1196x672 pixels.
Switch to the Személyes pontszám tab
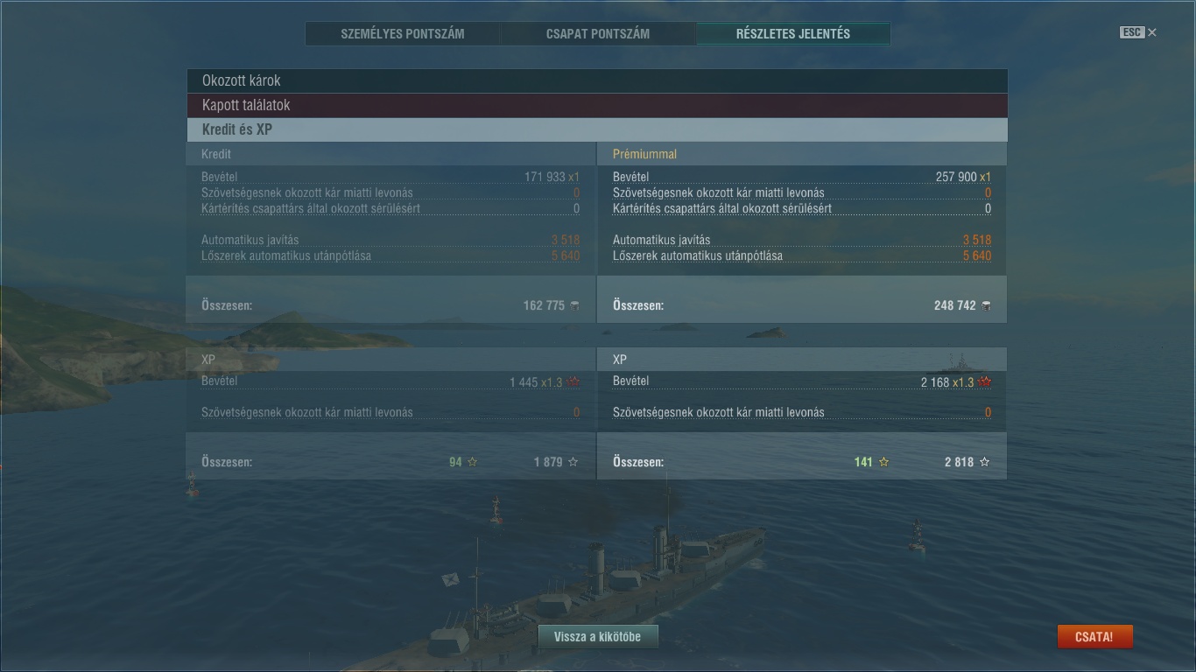point(403,34)
